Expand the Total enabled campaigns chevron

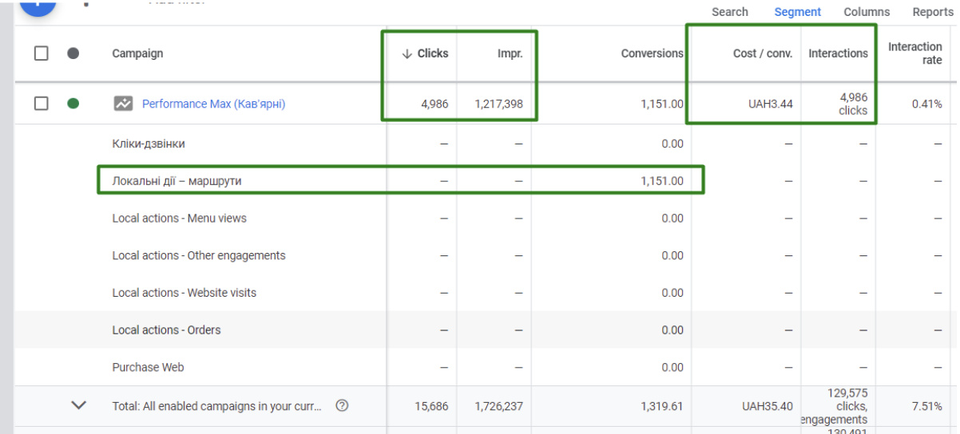tap(78, 405)
